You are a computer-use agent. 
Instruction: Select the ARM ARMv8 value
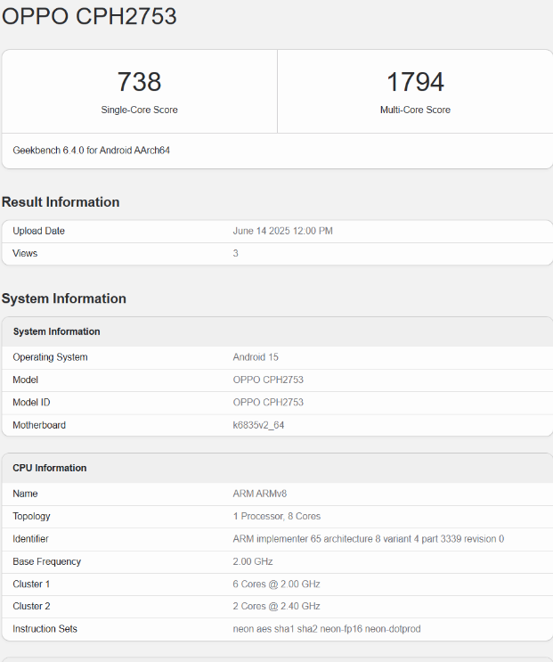coord(260,494)
